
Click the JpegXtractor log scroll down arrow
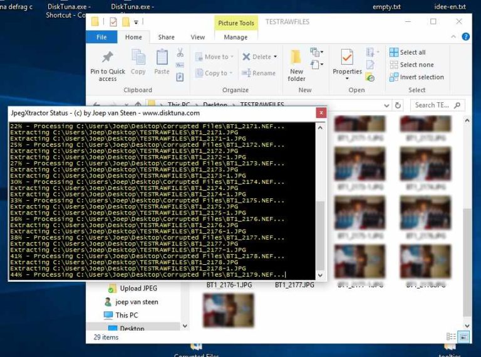tap(320, 275)
